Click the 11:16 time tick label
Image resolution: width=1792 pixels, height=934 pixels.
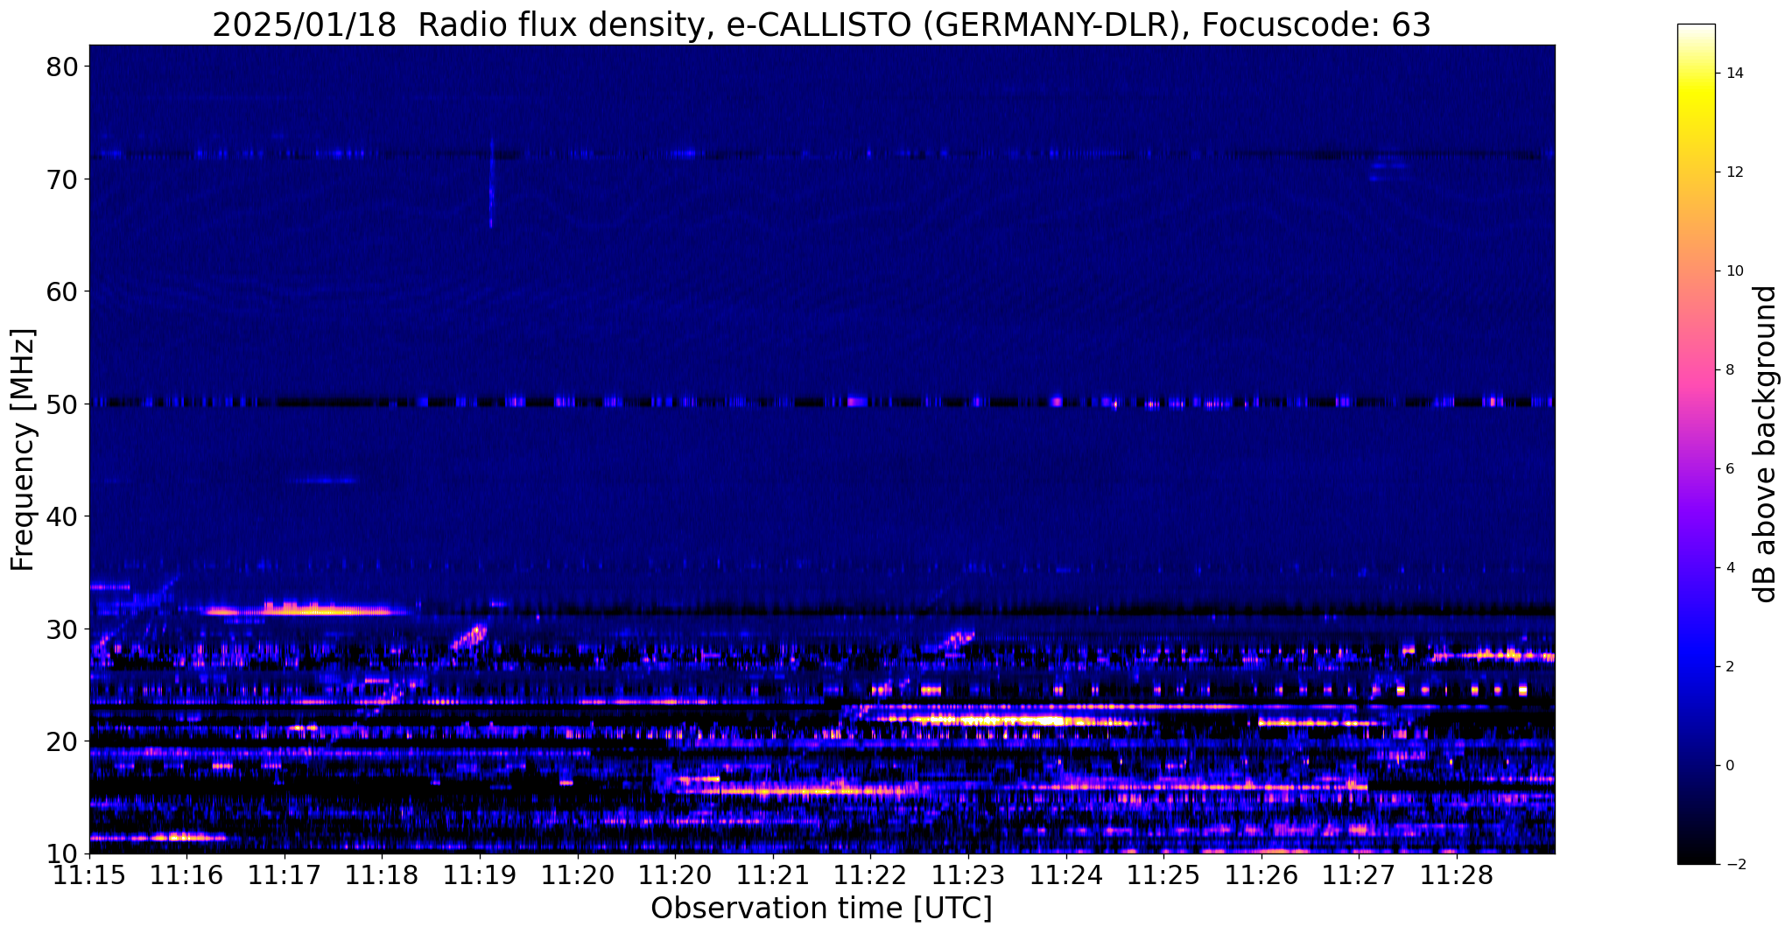(x=186, y=876)
